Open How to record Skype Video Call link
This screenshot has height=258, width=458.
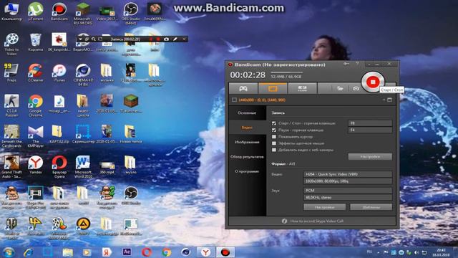tap(316, 221)
